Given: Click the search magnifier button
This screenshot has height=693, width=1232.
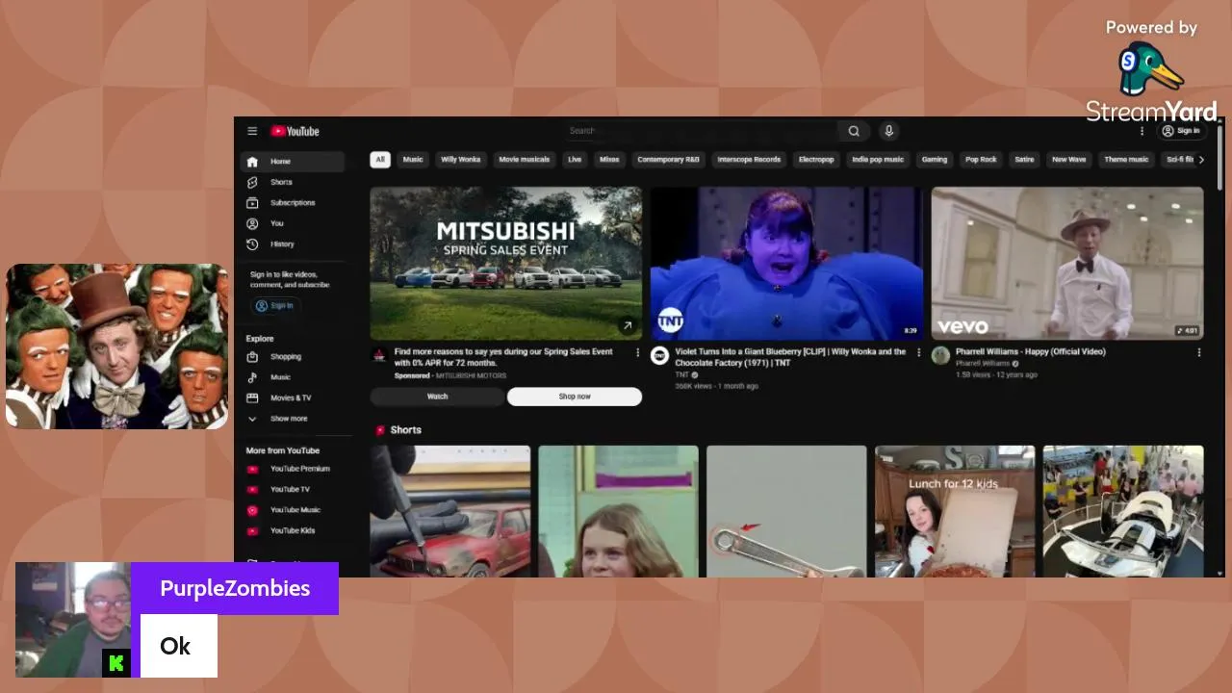Looking at the screenshot, I should pos(854,131).
